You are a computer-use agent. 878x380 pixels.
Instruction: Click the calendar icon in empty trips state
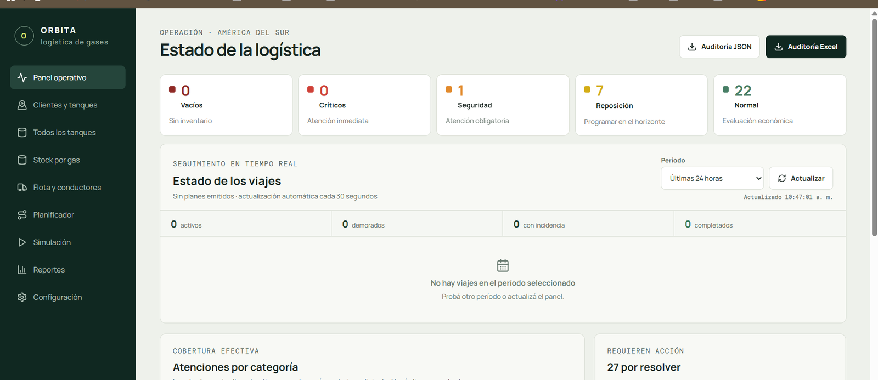click(x=503, y=265)
